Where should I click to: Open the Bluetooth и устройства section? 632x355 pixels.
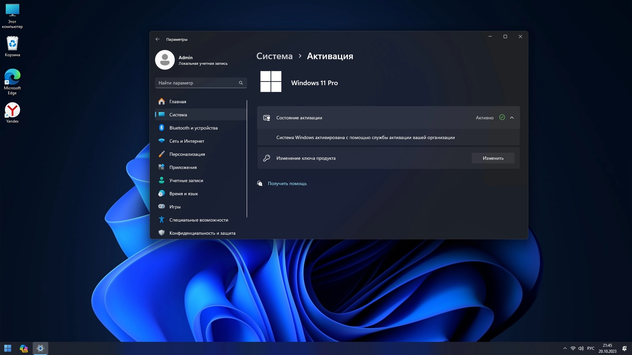click(x=193, y=128)
